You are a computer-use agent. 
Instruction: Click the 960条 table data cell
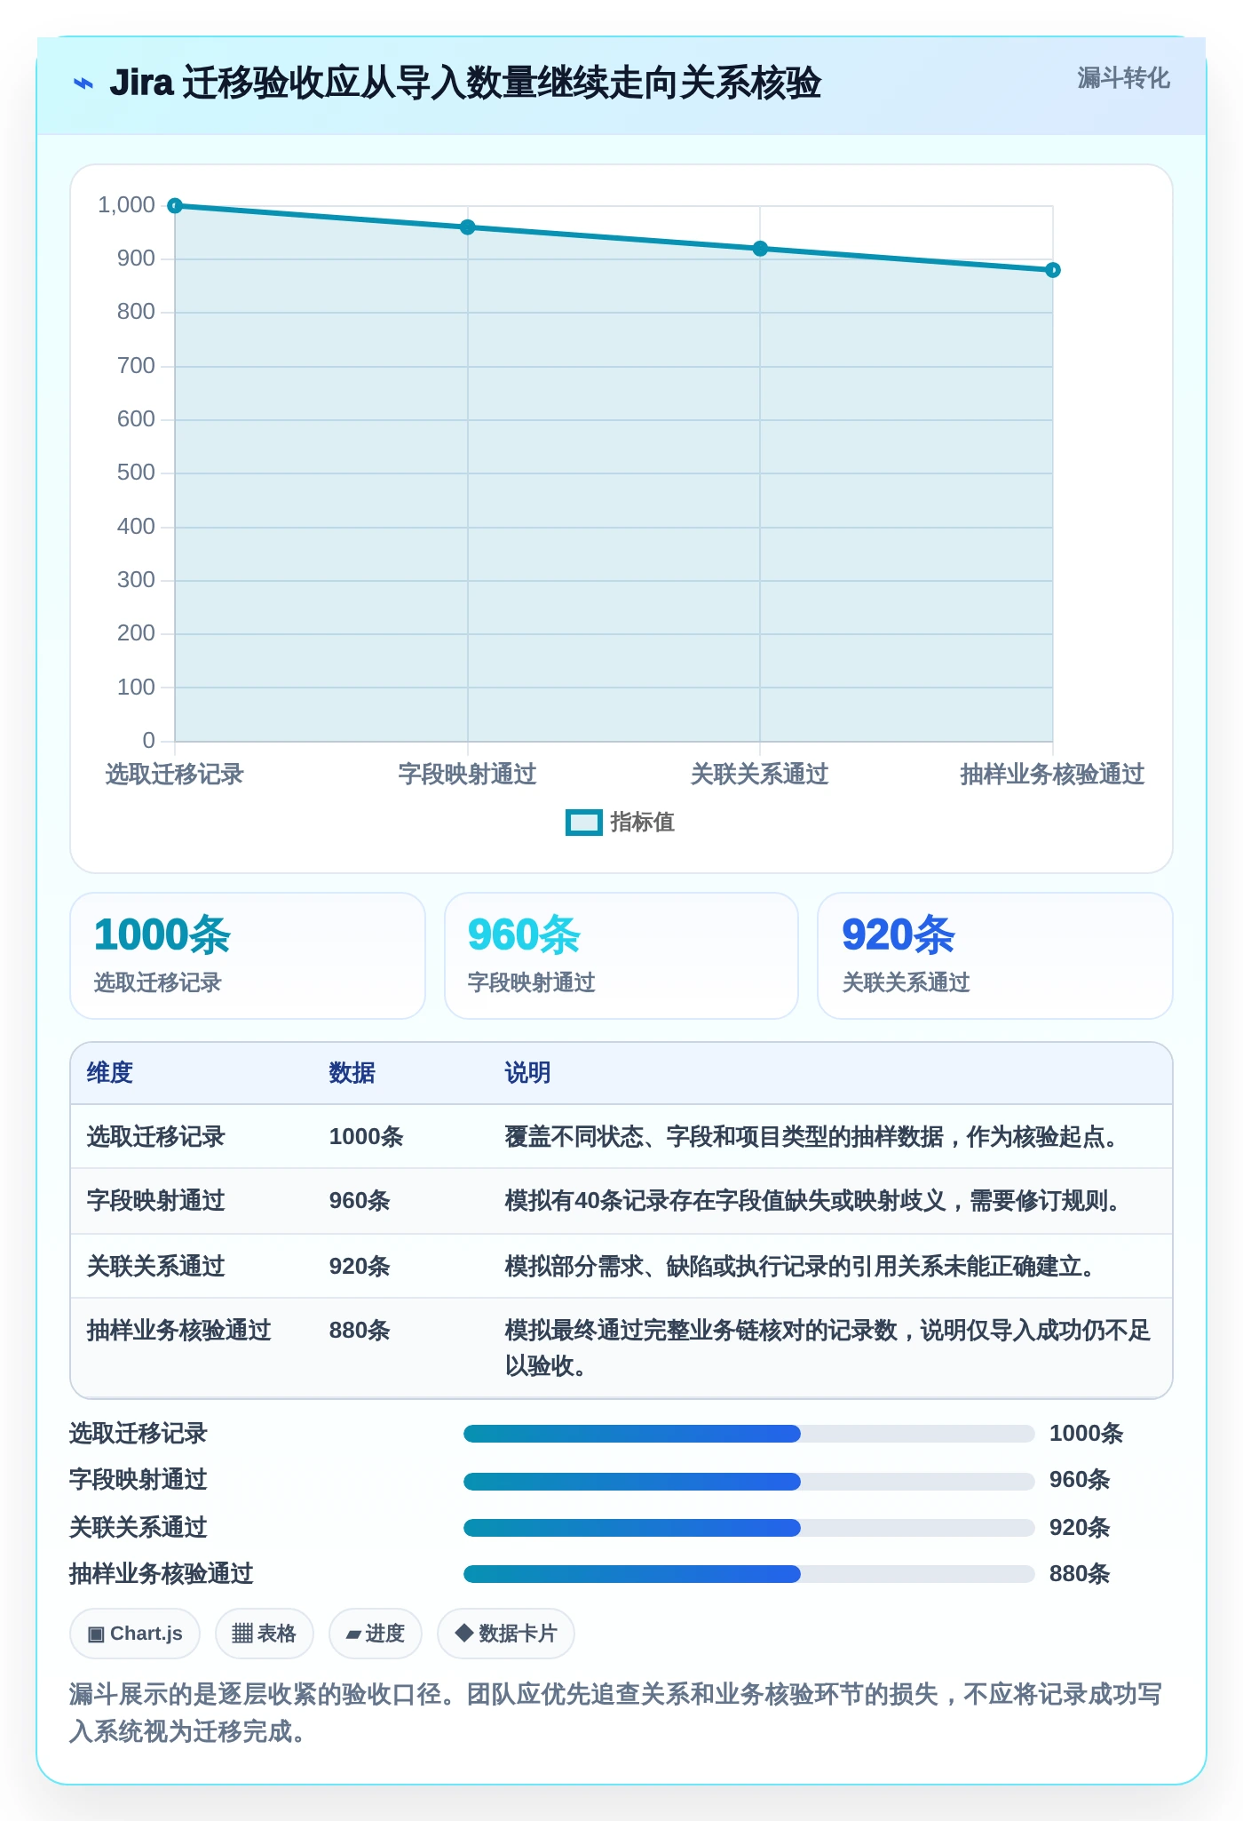pyautogui.click(x=360, y=1201)
